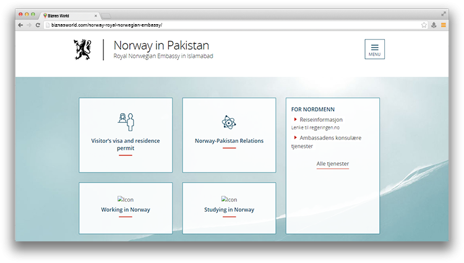Click the atom icon for Norway-Pakistan Relations
The image size is (464, 263).
pos(229,123)
